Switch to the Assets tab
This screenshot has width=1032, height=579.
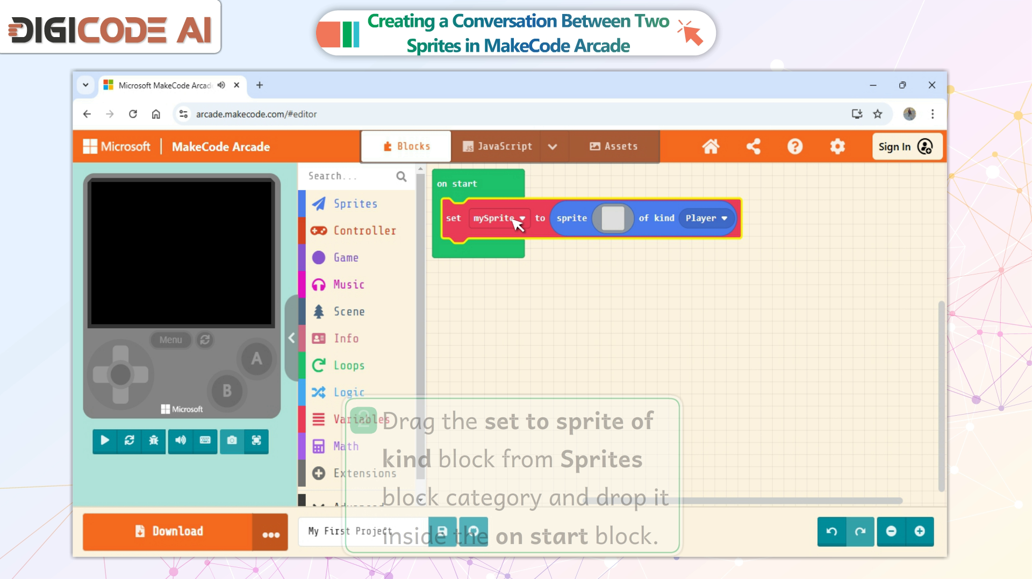click(614, 146)
